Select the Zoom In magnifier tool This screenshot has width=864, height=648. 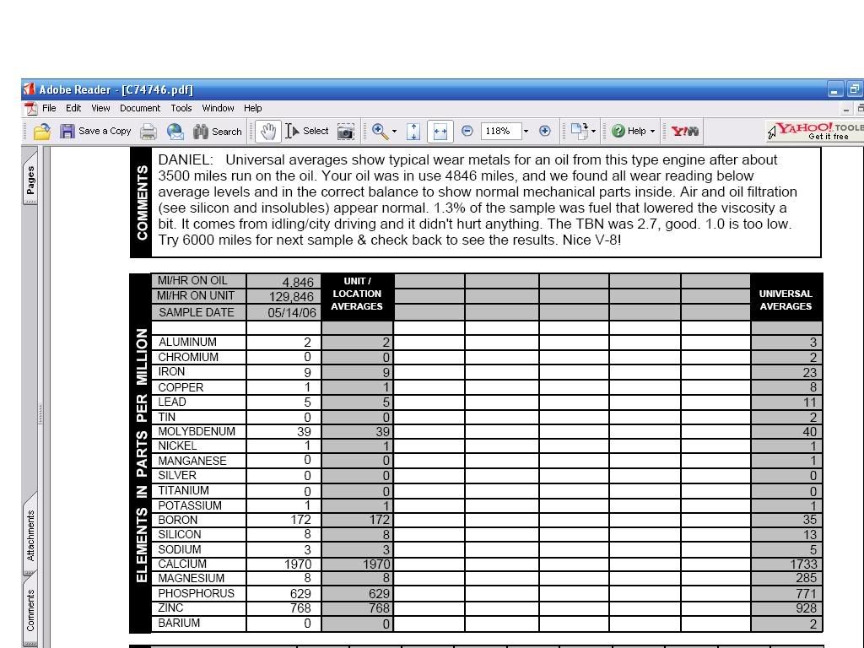[x=380, y=131]
